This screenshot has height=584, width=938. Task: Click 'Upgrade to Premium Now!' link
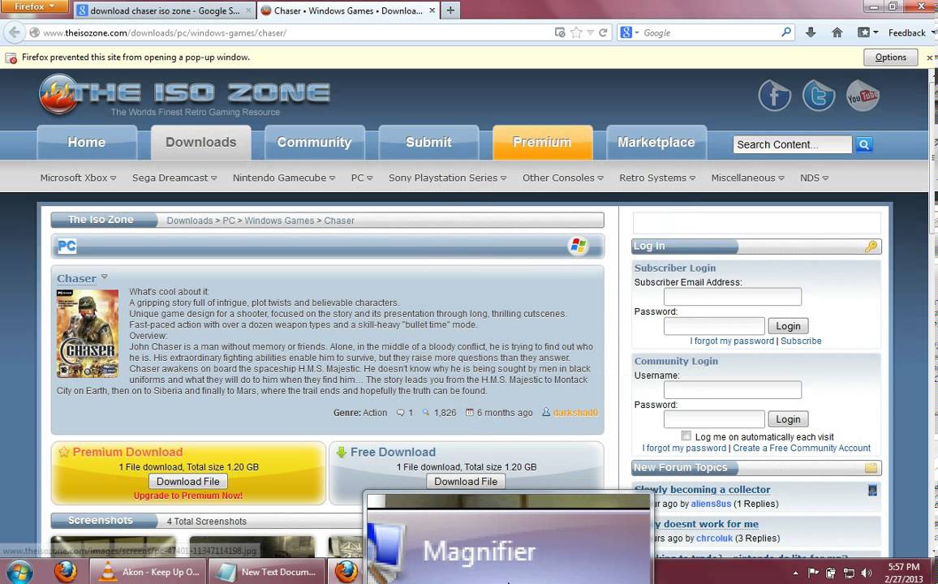click(187, 496)
